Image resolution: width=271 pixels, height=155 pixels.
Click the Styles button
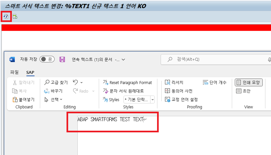tap(111, 100)
